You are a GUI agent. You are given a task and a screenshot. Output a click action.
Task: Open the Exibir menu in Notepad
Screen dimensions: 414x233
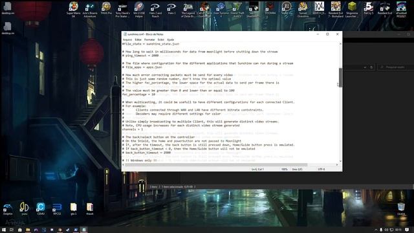click(161, 39)
